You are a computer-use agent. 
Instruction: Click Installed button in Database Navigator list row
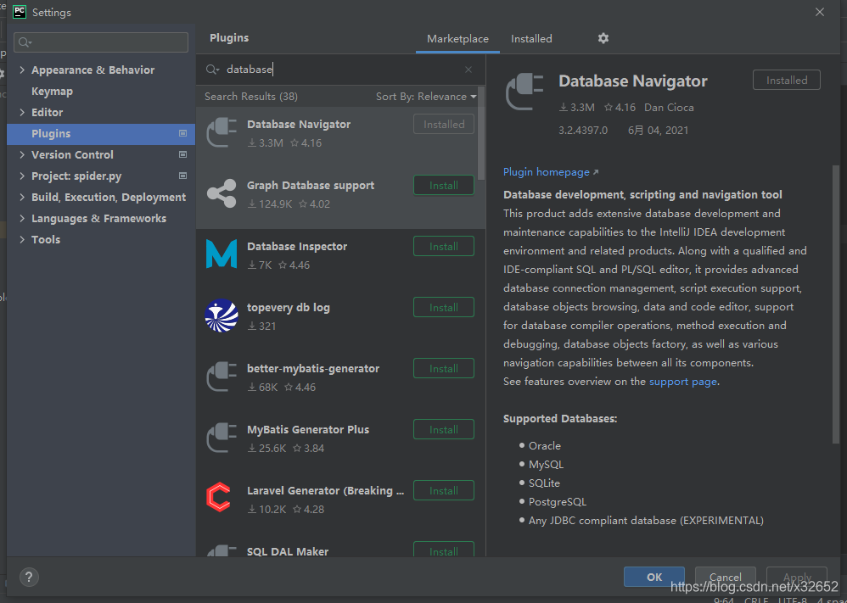(x=444, y=124)
